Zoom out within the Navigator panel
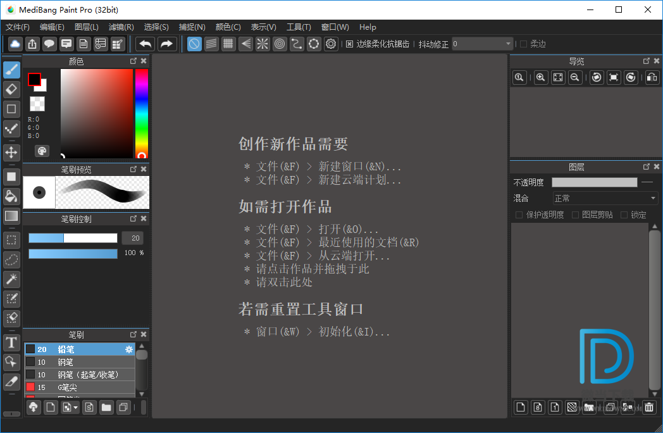This screenshot has width=663, height=433. point(574,77)
